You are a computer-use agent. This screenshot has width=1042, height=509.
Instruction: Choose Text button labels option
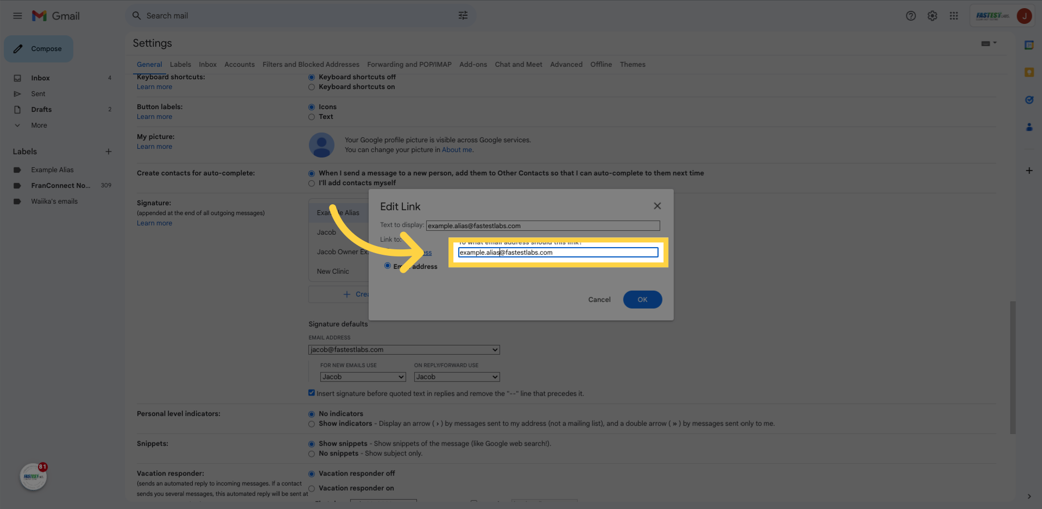[x=312, y=117]
